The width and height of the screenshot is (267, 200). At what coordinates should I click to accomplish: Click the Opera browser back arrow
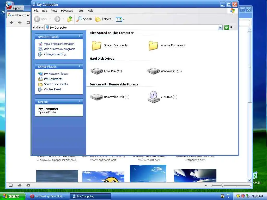tap(11, 22)
